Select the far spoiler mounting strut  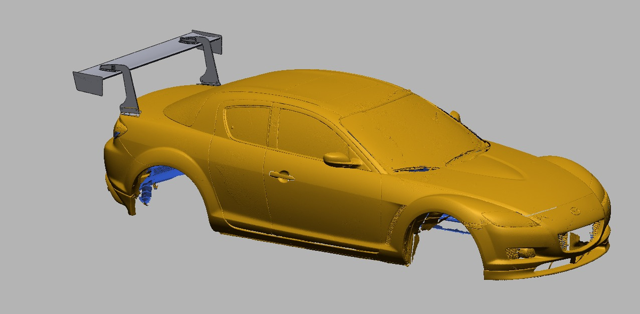[x=210, y=60]
